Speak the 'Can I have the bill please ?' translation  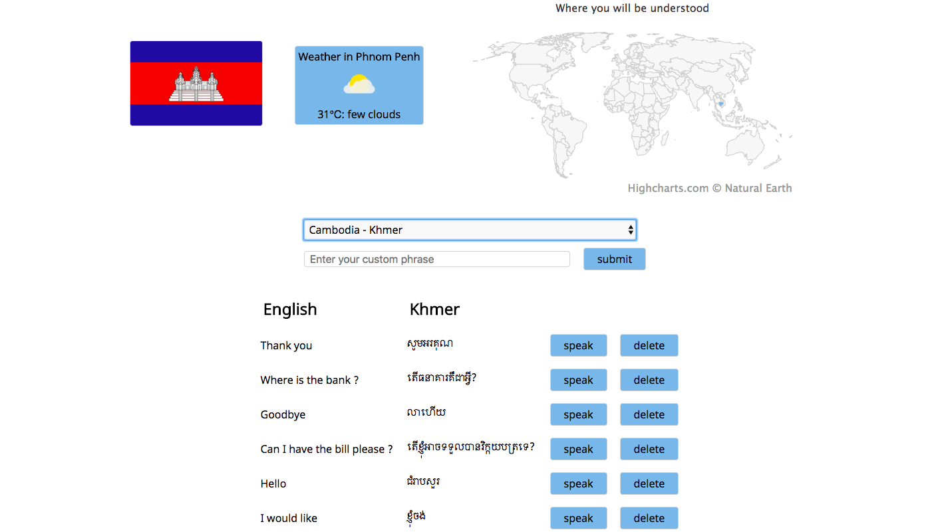pos(578,449)
